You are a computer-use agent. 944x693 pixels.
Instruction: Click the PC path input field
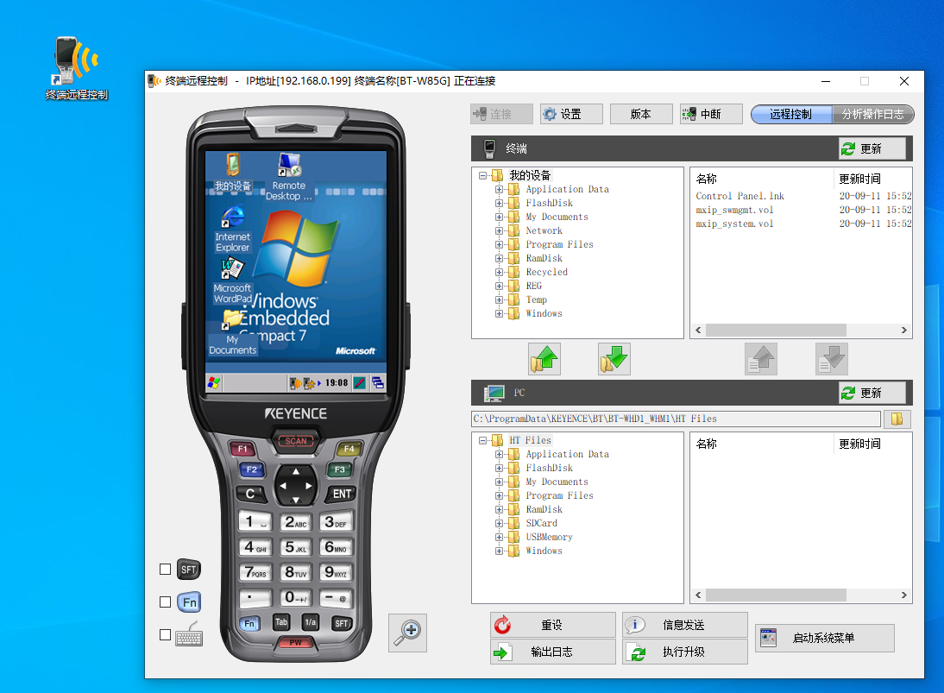[x=677, y=419]
